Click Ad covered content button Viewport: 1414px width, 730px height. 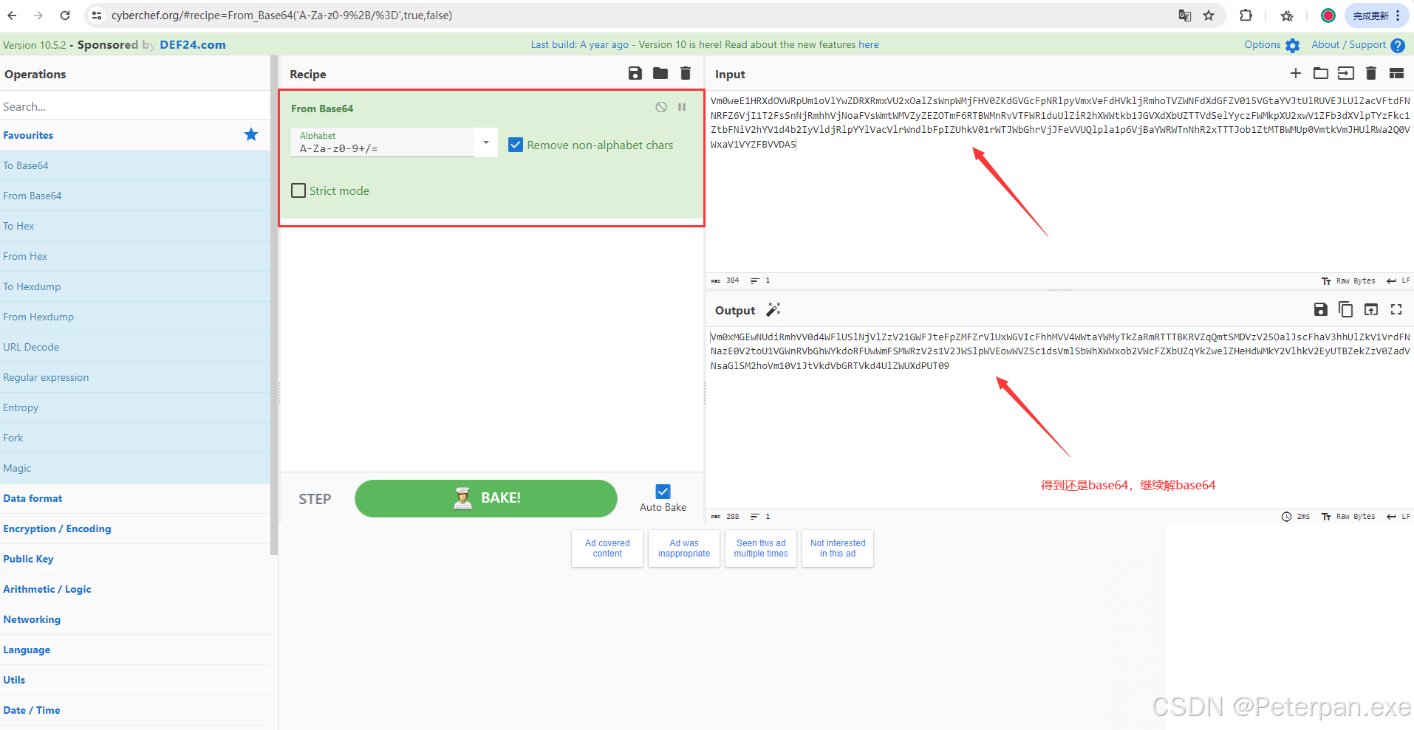pos(607,548)
